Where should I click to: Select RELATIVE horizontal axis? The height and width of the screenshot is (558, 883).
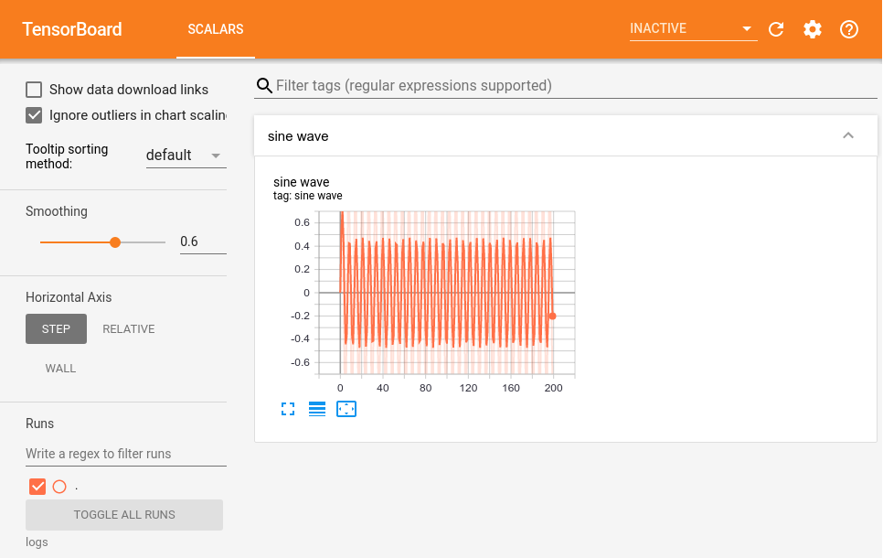[129, 329]
